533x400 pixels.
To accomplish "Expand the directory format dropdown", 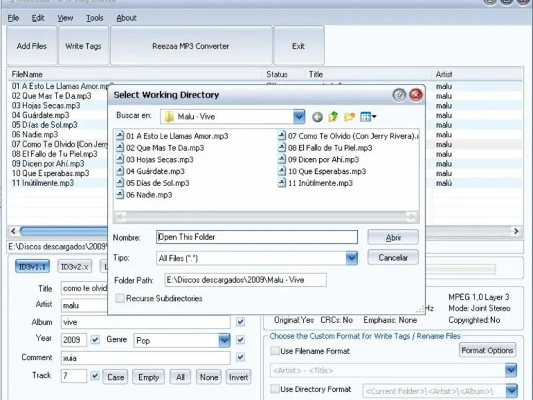I will 512,391.
